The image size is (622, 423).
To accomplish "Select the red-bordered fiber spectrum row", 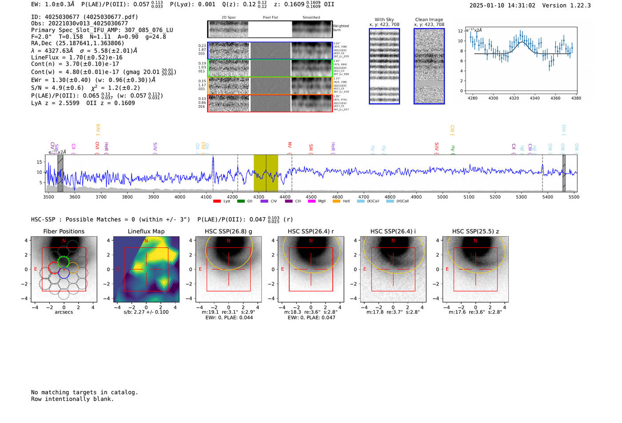I will pos(270,103).
